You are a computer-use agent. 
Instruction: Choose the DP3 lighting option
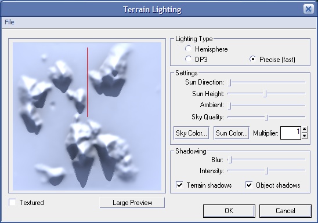pos(188,59)
